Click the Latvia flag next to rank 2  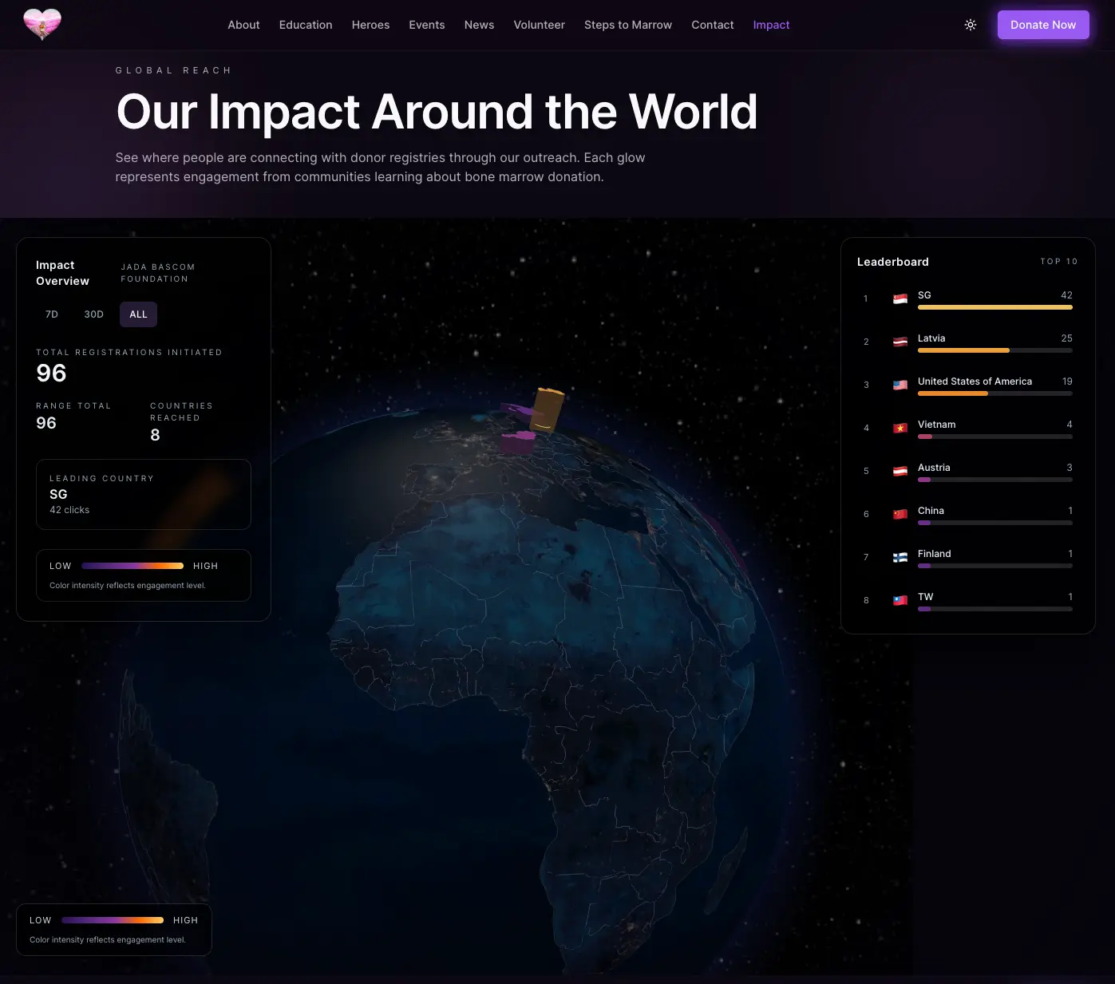pos(900,342)
